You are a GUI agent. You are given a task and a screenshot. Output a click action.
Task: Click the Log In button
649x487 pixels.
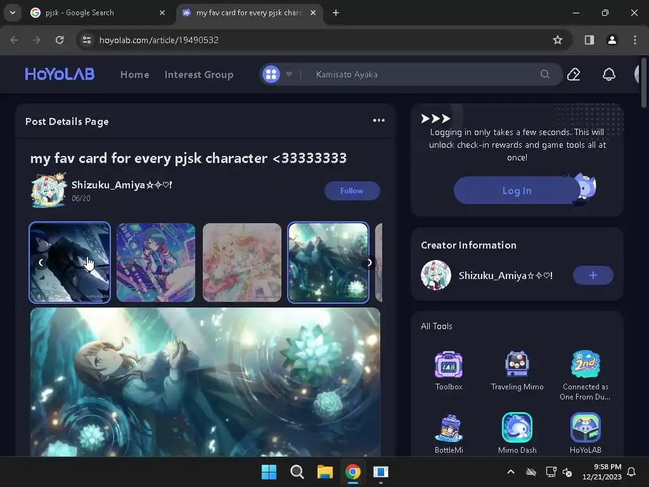[x=517, y=190]
